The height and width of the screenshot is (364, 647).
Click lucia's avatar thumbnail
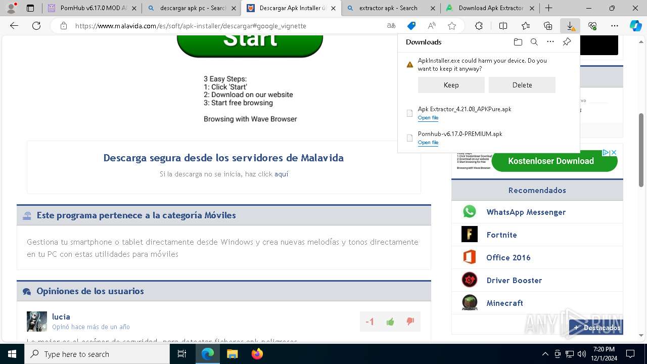tap(37, 322)
